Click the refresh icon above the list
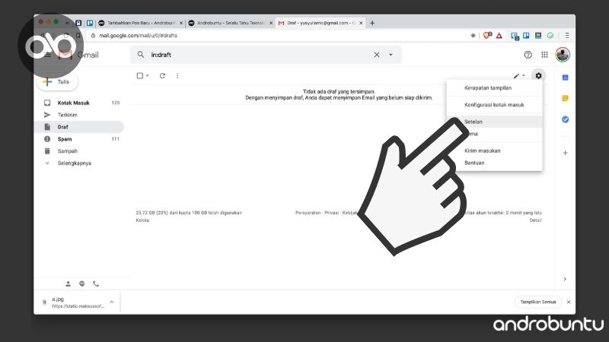Image resolution: width=609 pixels, height=342 pixels. pos(162,75)
